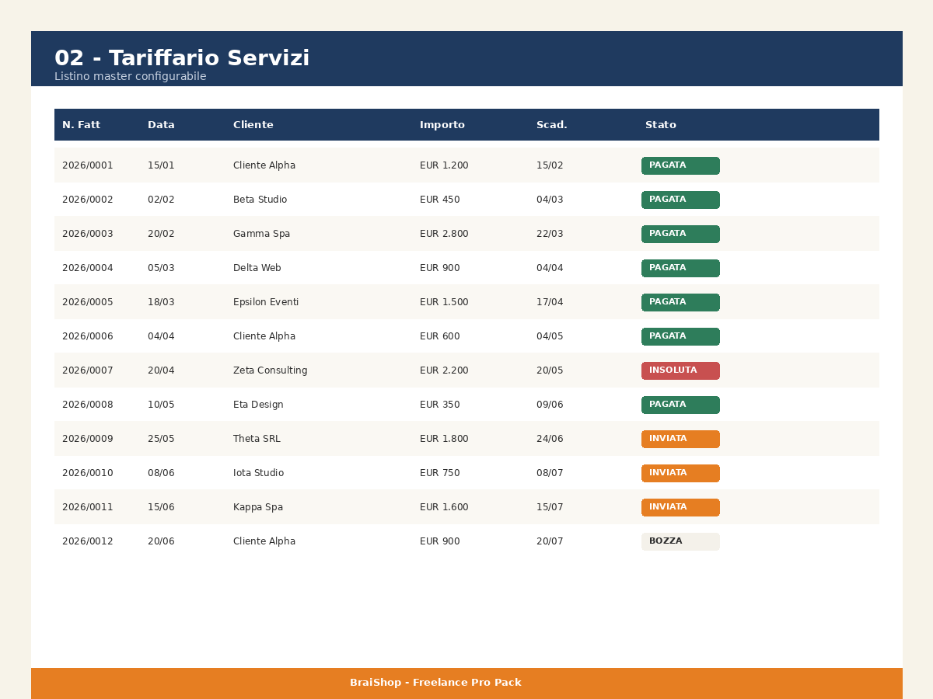This screenshot has height=699, width=933.
Task: Click the '02 - Tariffario Servizi' title
Action: pyautogui.click(x=182, y=59)
